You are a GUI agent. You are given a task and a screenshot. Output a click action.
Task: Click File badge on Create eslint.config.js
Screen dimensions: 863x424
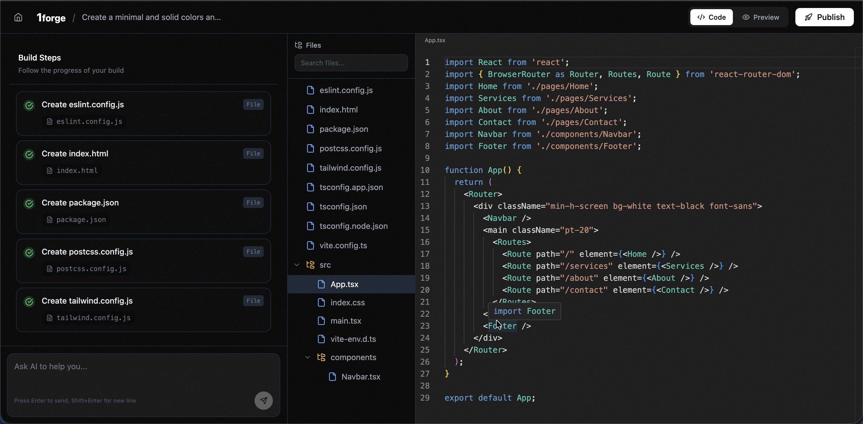(253, 104)
